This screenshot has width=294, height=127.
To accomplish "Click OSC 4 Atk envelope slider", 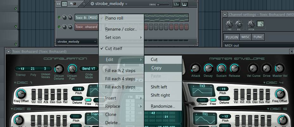I will coord(249,95).
